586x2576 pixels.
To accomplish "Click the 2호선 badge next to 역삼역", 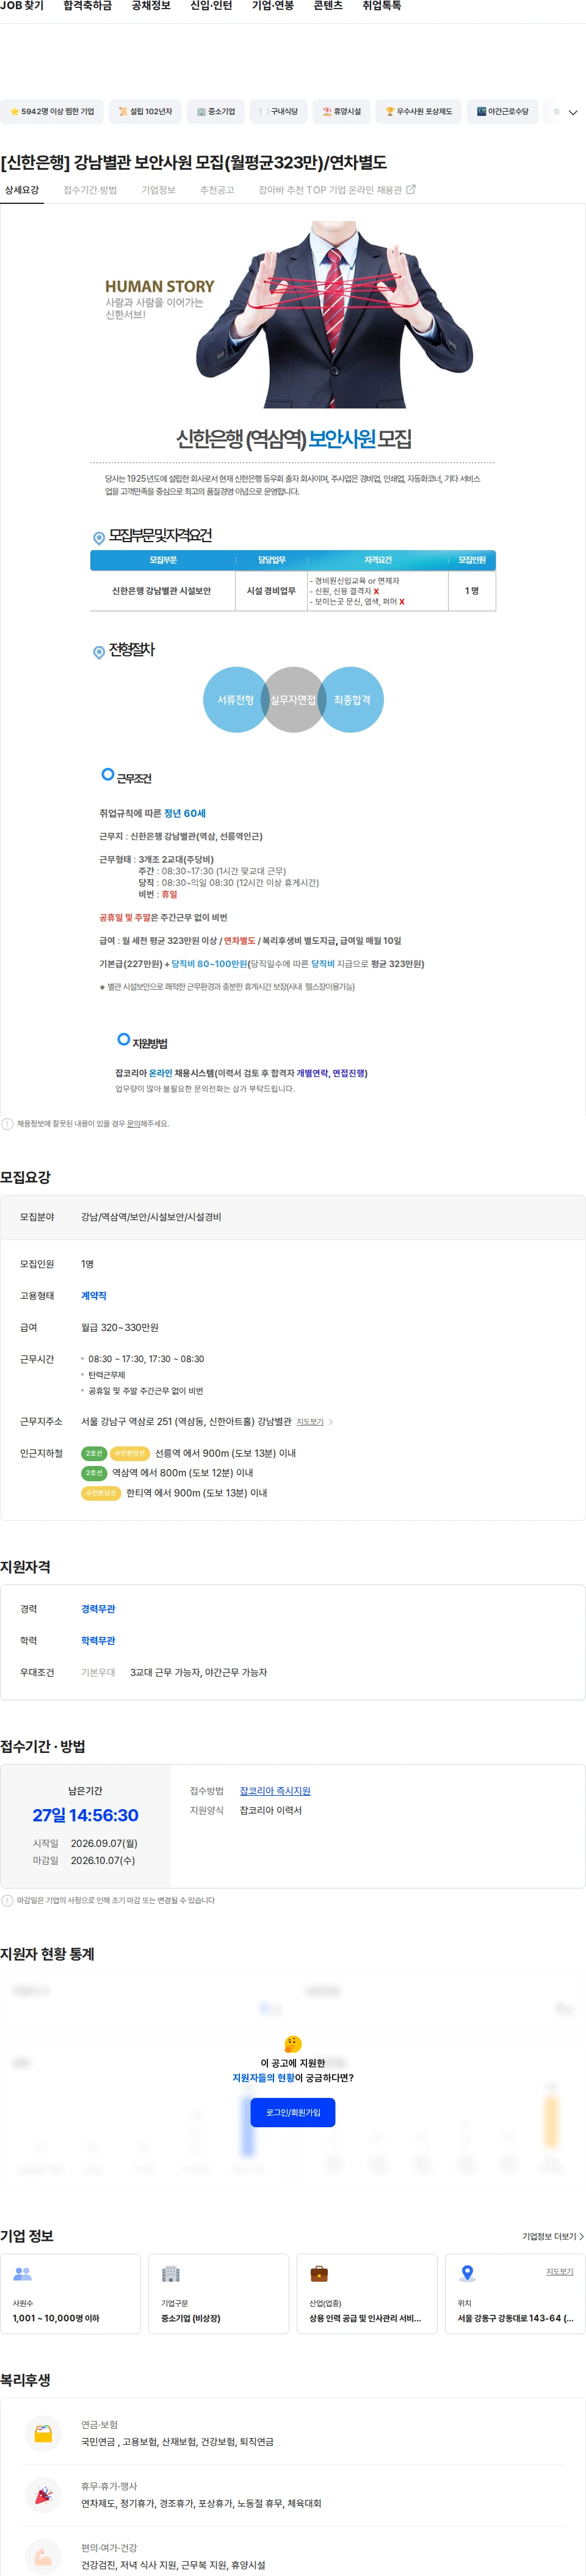I will point(94,1474).
